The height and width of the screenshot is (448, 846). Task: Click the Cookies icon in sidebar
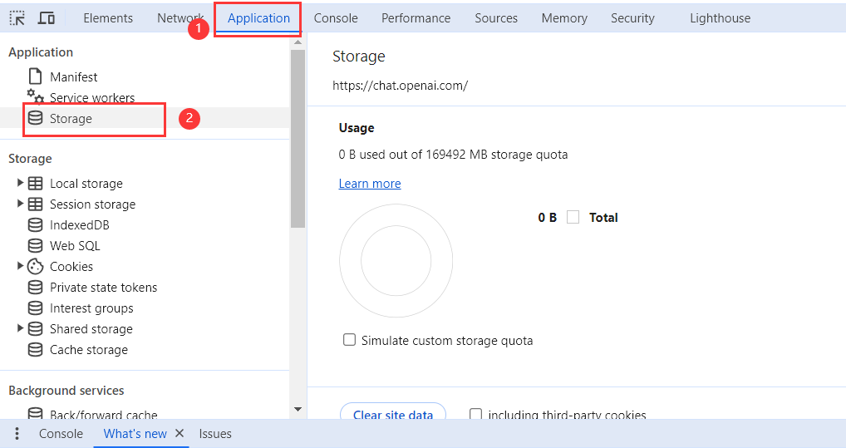coord(35,267)
